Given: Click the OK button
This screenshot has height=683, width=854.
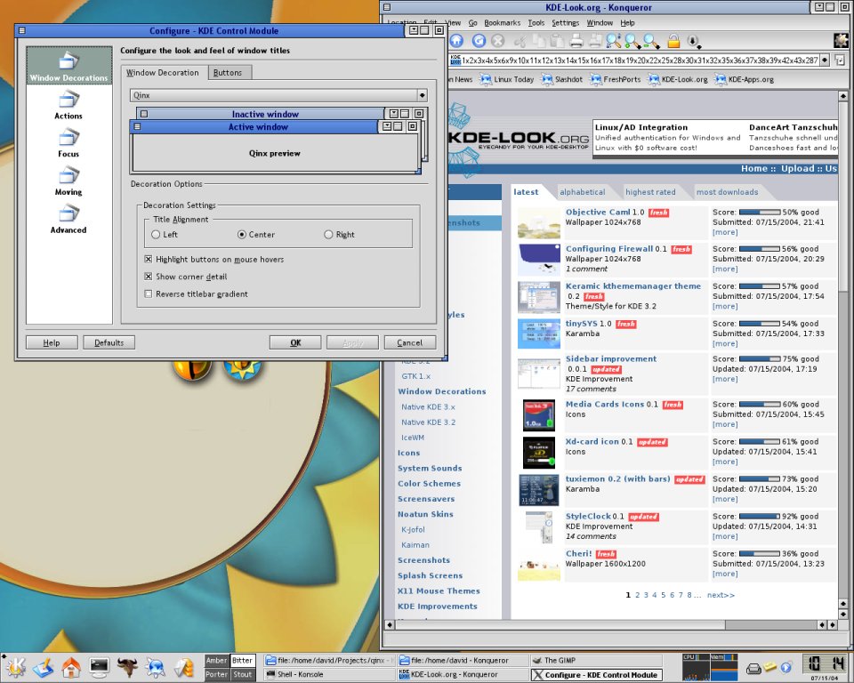Looking at the screenshot, I should coord(295,342).
